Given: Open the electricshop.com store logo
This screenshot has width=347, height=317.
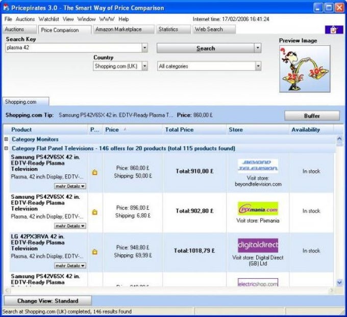Looking at the screenshot, I should coord(258,283).
